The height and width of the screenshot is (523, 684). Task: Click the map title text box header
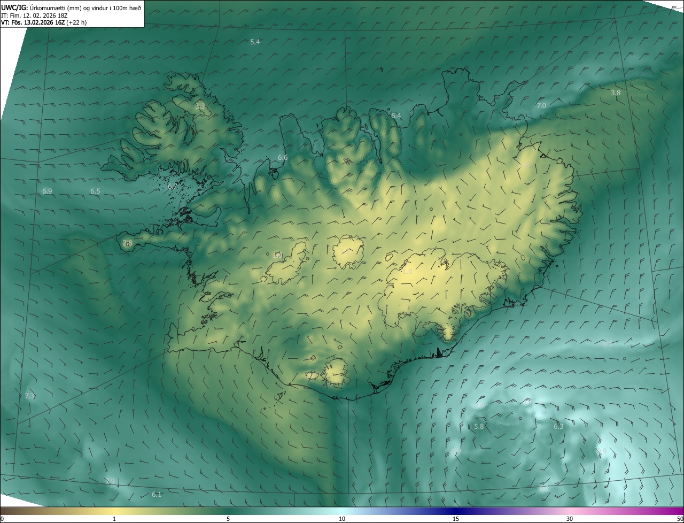(x=71, y=7)
